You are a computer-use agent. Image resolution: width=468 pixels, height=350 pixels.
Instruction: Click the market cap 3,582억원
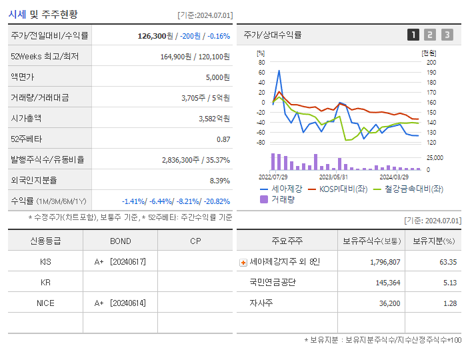(x=214, y=119)
